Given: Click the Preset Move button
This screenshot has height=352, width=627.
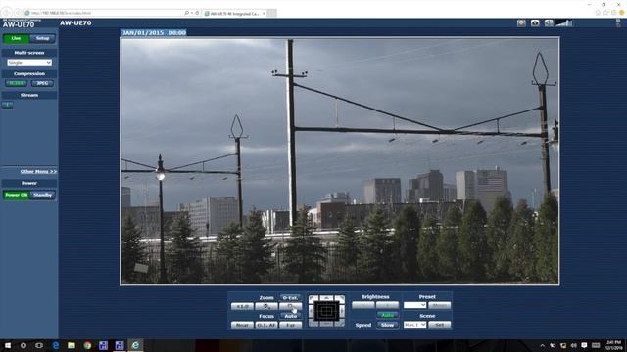Looking at the screenshot, I should click(x=440, y=305).
